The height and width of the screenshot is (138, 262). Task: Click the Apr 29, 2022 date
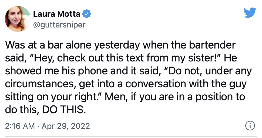point(66,126)
